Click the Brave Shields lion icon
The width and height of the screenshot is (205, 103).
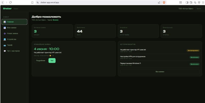click(x=164, y=3)
